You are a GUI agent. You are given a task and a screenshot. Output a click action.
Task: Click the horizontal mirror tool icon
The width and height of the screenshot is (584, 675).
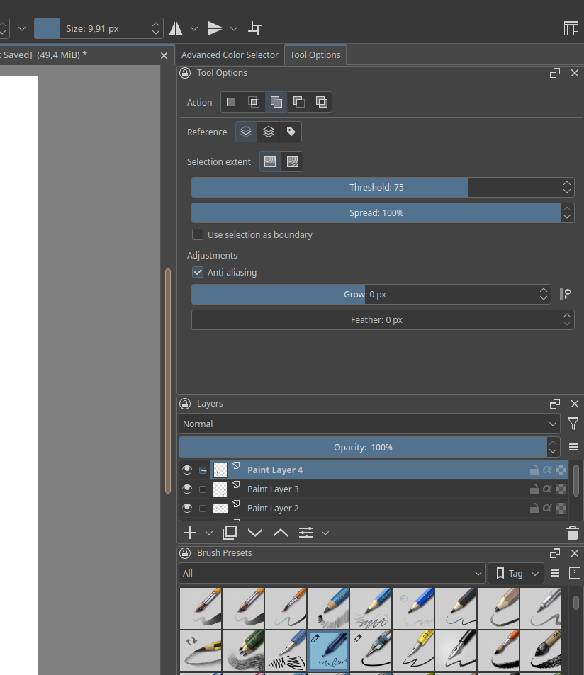click(x=176, y=28)
